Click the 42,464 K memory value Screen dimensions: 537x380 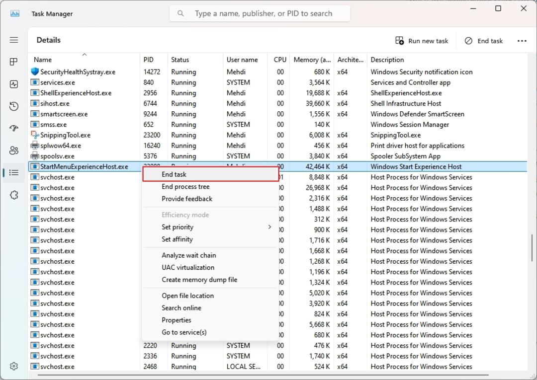coord(318,166)
